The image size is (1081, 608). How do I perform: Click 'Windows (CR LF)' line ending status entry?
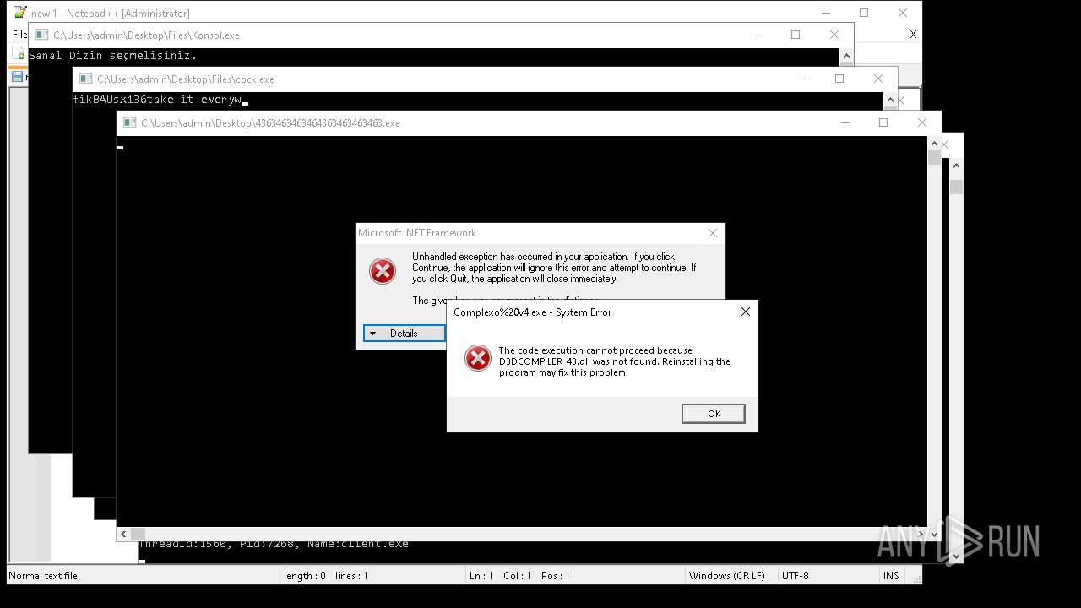pos(726,576)
